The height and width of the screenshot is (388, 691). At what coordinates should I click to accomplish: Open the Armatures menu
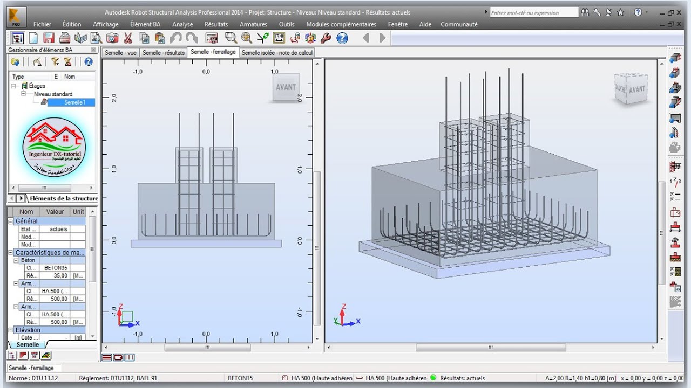click(253, 24)
